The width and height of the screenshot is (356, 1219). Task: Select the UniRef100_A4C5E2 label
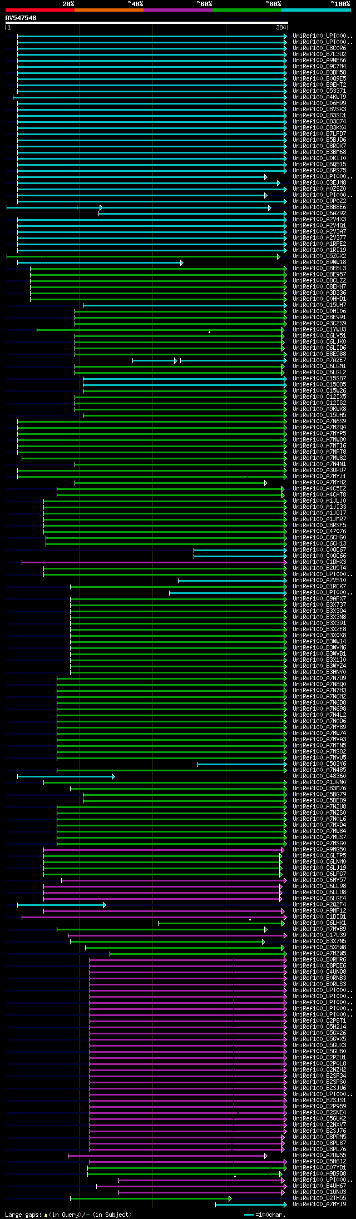click(x=319, y=489)
